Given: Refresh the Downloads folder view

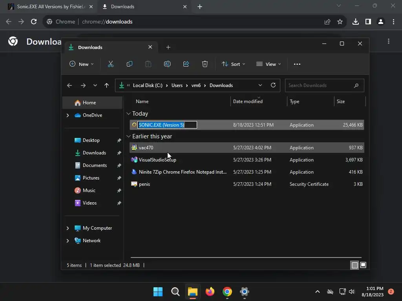Looking at the screenshot, I should click(x=273, y=85).
